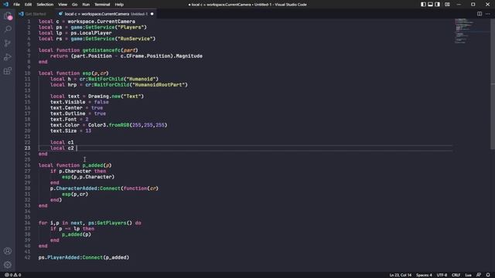Click Ln 23, Col 14 cursor position

point(401,275)
